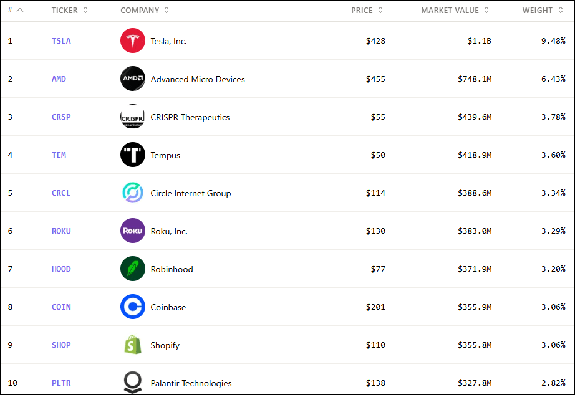Image resolution: width=575 pixels, height=395 pixels.
Task: Click the $355.9M market value
Action: [475, 307]
